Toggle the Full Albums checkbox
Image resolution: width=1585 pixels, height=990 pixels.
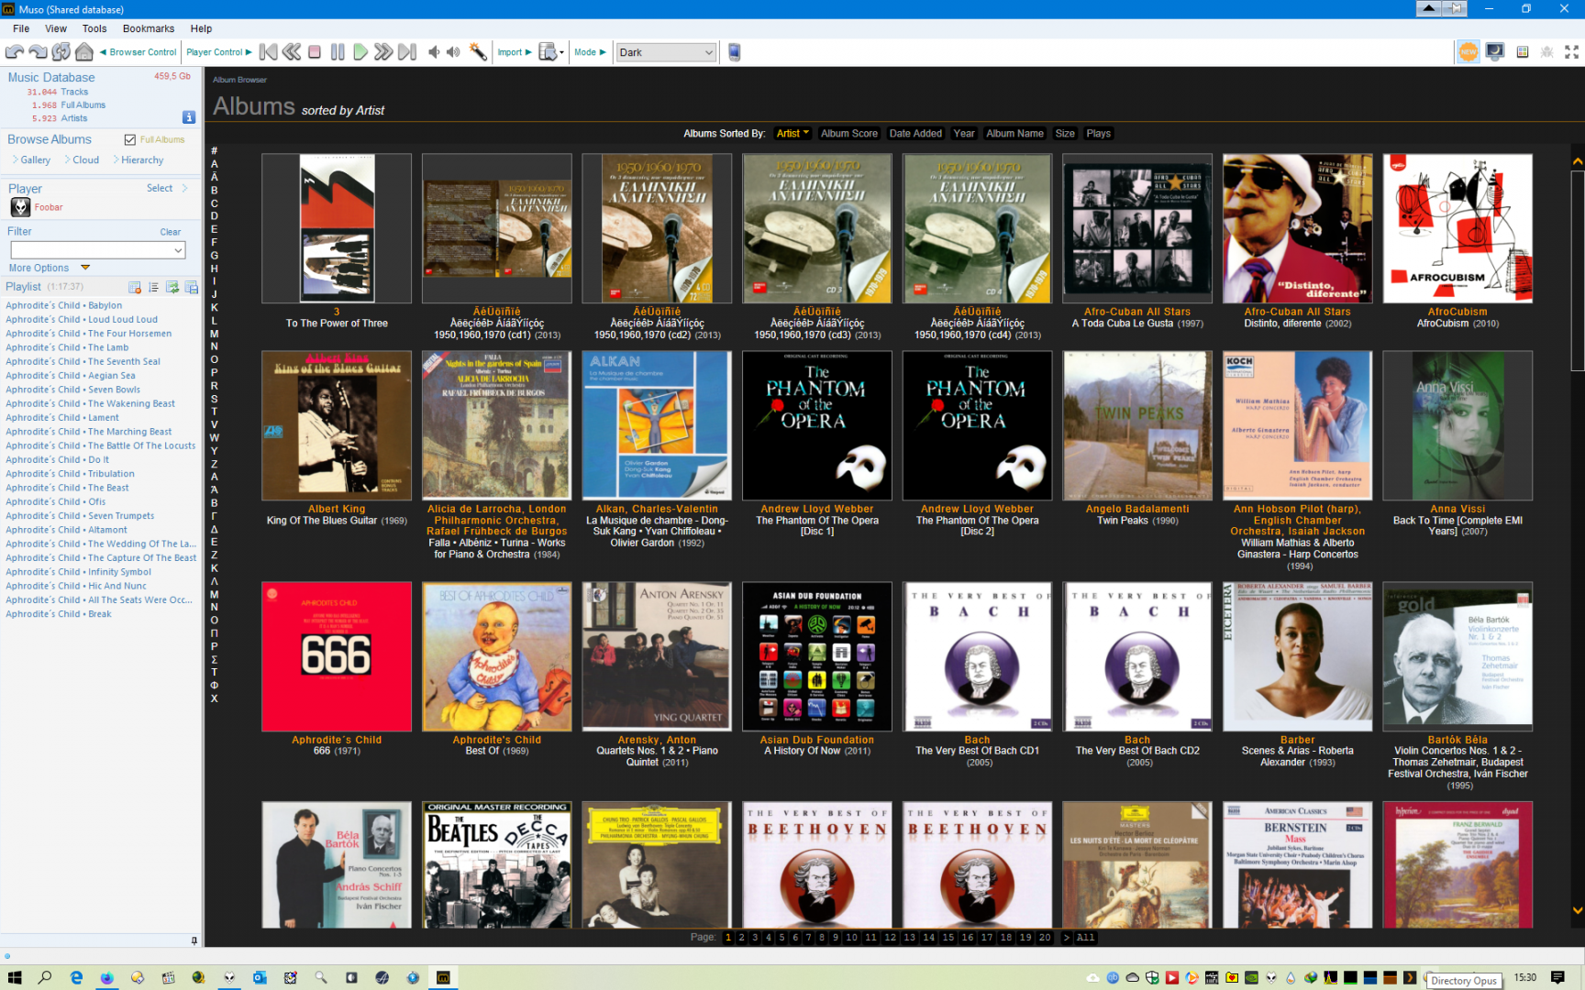coord(130,139)
